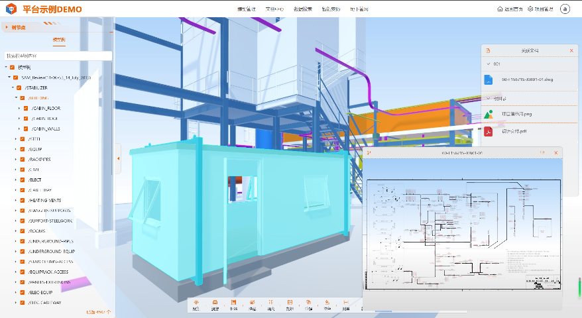Open the 60-F156715 dwg file link
This screenshot has width=582, height=318.
tap(527, 79)
